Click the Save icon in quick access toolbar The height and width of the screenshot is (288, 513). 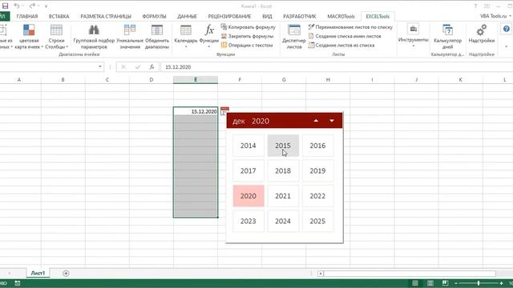click(5, 6)
